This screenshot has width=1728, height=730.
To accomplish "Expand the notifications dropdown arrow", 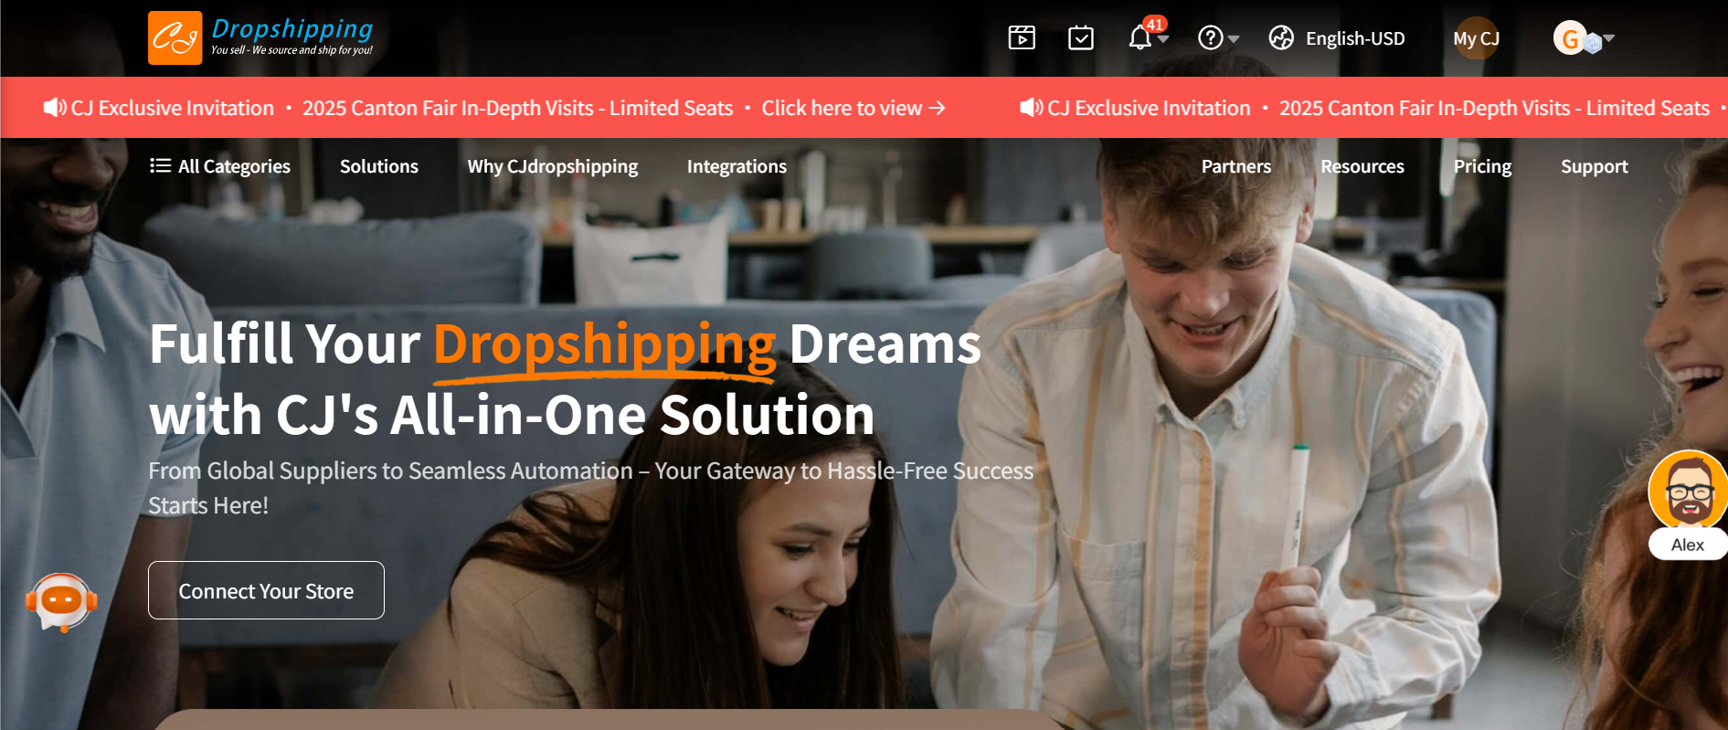I will click(1163, 39).
